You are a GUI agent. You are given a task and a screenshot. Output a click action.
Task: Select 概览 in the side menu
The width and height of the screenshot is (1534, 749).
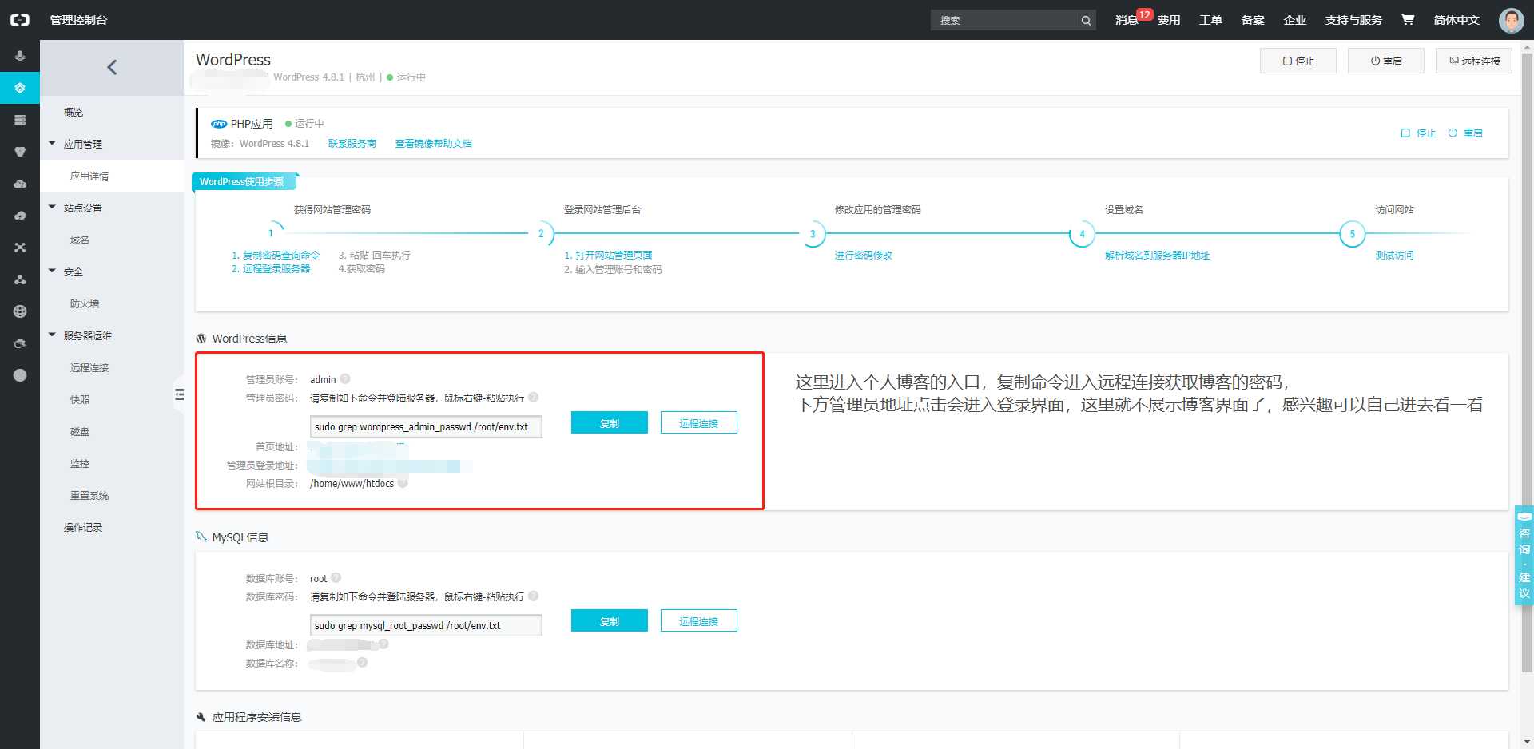(x=112, y=112)
